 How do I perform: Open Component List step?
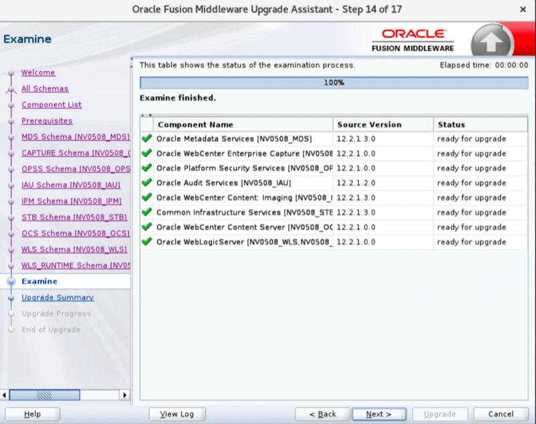pos(52,104)
